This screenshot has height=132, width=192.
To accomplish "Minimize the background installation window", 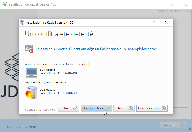I will pos(160,4).
